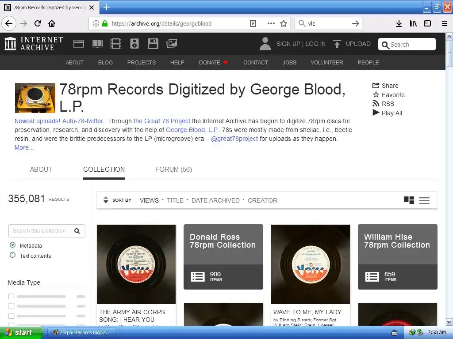The height and width of the screenshot is (339, 453).
Task: Open the downloads arrow icon
Action: click(x=399, y=23)
